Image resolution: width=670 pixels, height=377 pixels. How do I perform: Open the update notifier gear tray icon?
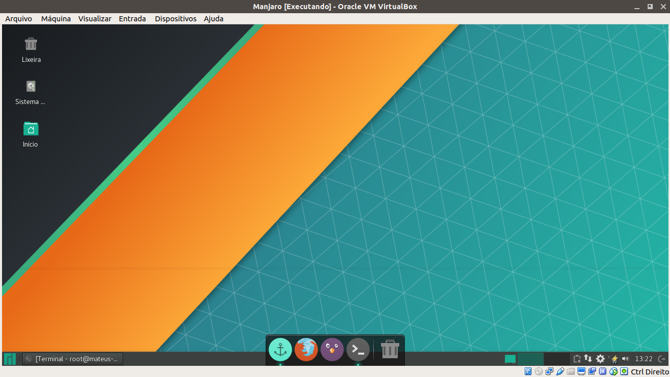(x=600, y=359)
